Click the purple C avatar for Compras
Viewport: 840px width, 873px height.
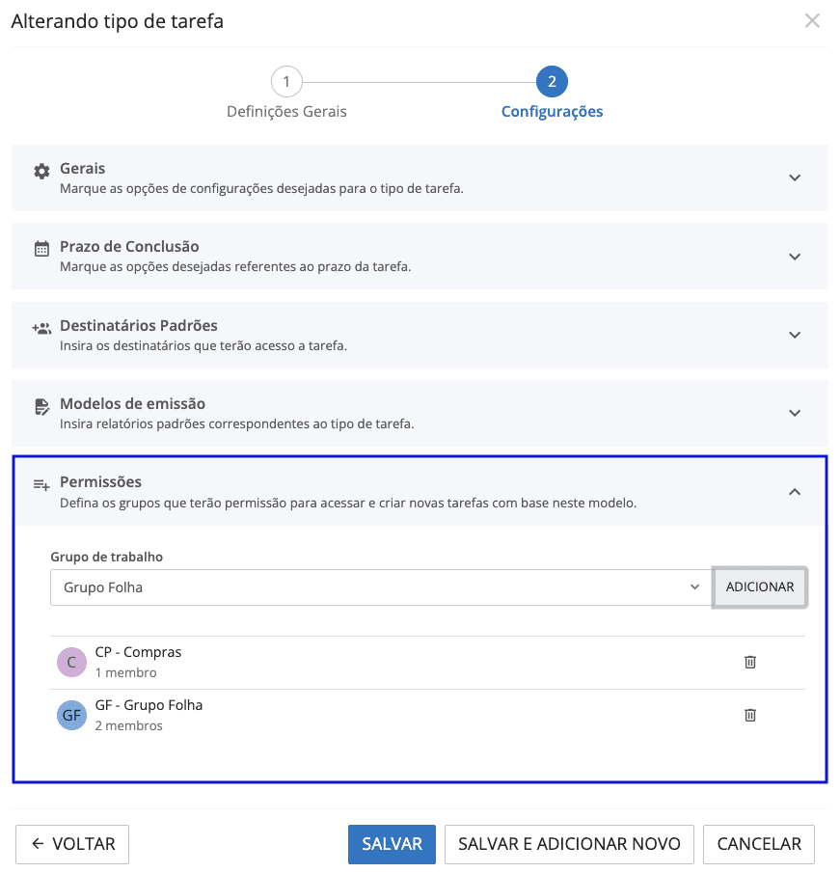coord(71,662)
